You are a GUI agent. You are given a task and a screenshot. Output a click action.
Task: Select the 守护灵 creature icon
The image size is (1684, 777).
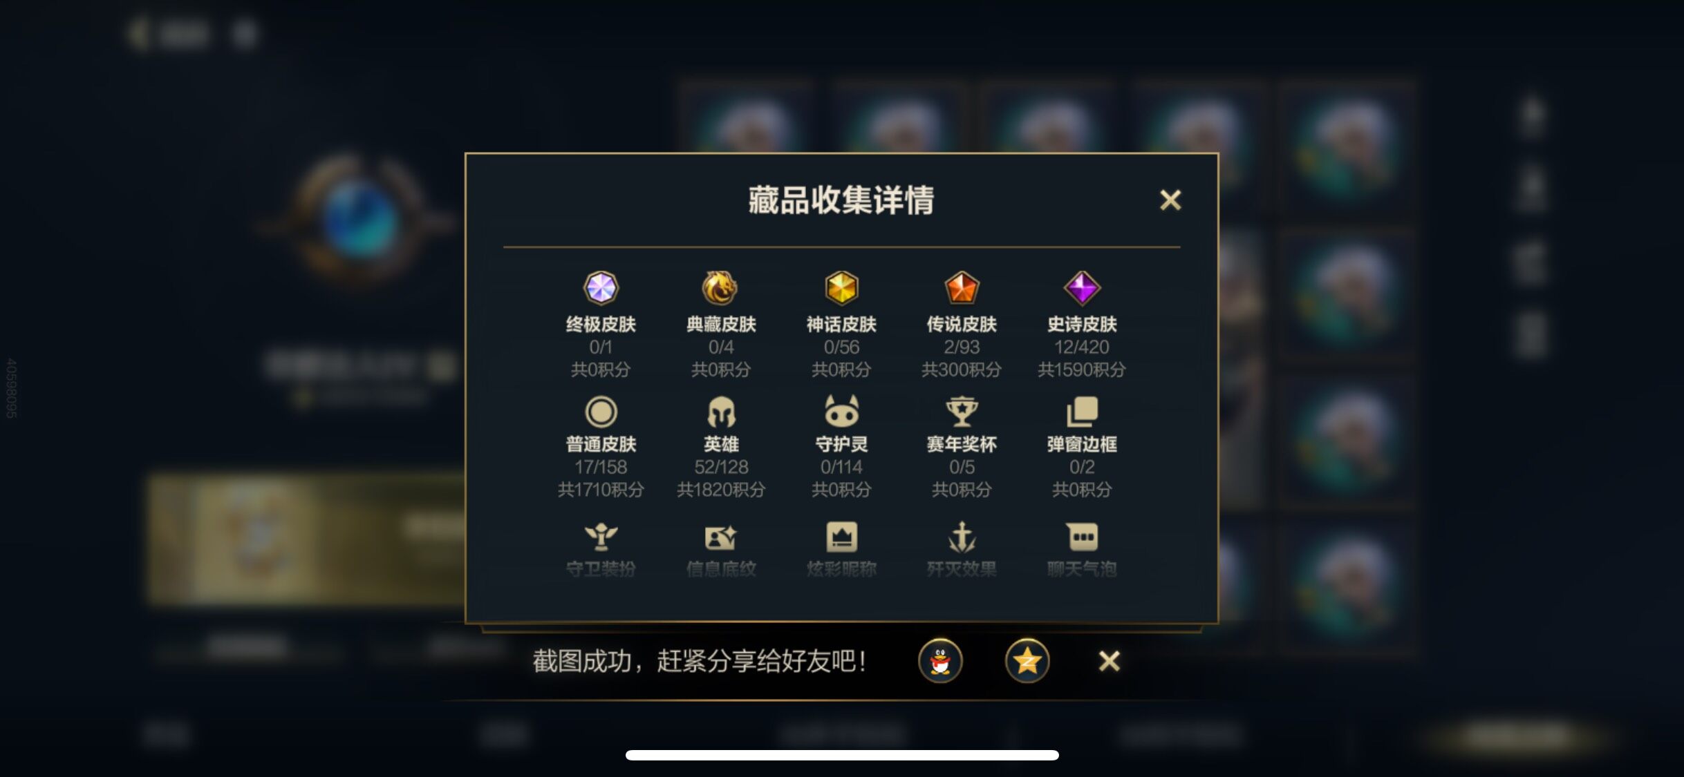pyautogui.click(x=841, y=411)
